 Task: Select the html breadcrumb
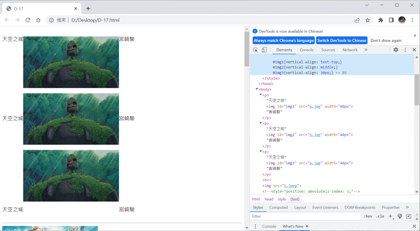tap(256, 199)
